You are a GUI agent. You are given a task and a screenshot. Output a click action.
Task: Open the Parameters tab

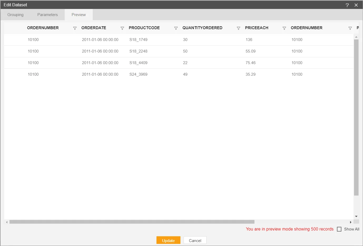(x=47, y=15)
